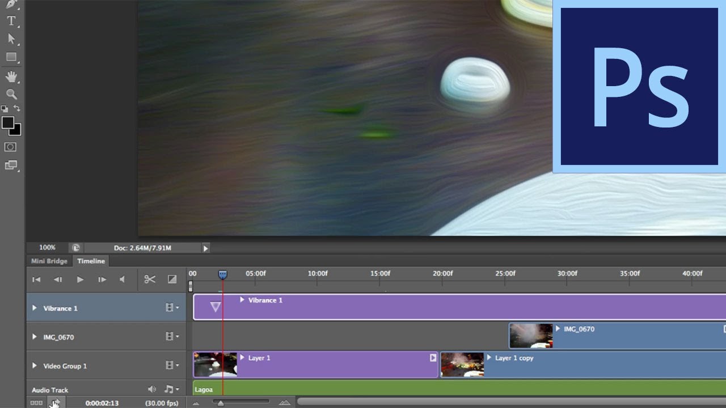
Task: Select the Rectangle shape tool
Action: pos(11,57)
